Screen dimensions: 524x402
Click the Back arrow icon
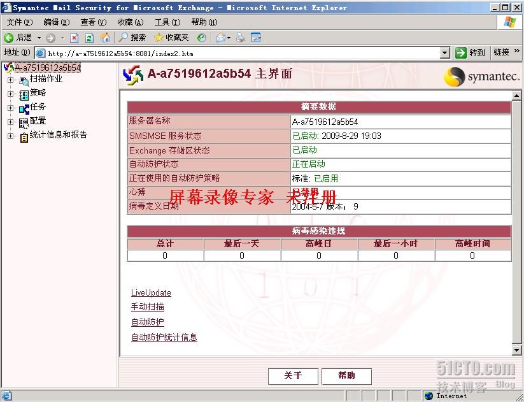tap(9, 38)
